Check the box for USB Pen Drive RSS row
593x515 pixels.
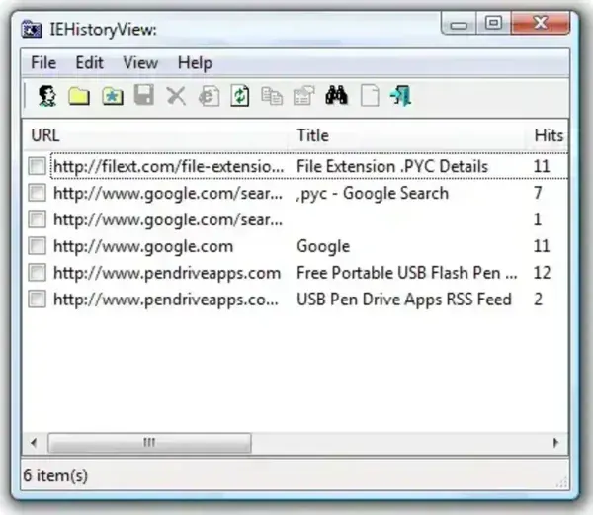pyautogui.click(x=38, y=300)
